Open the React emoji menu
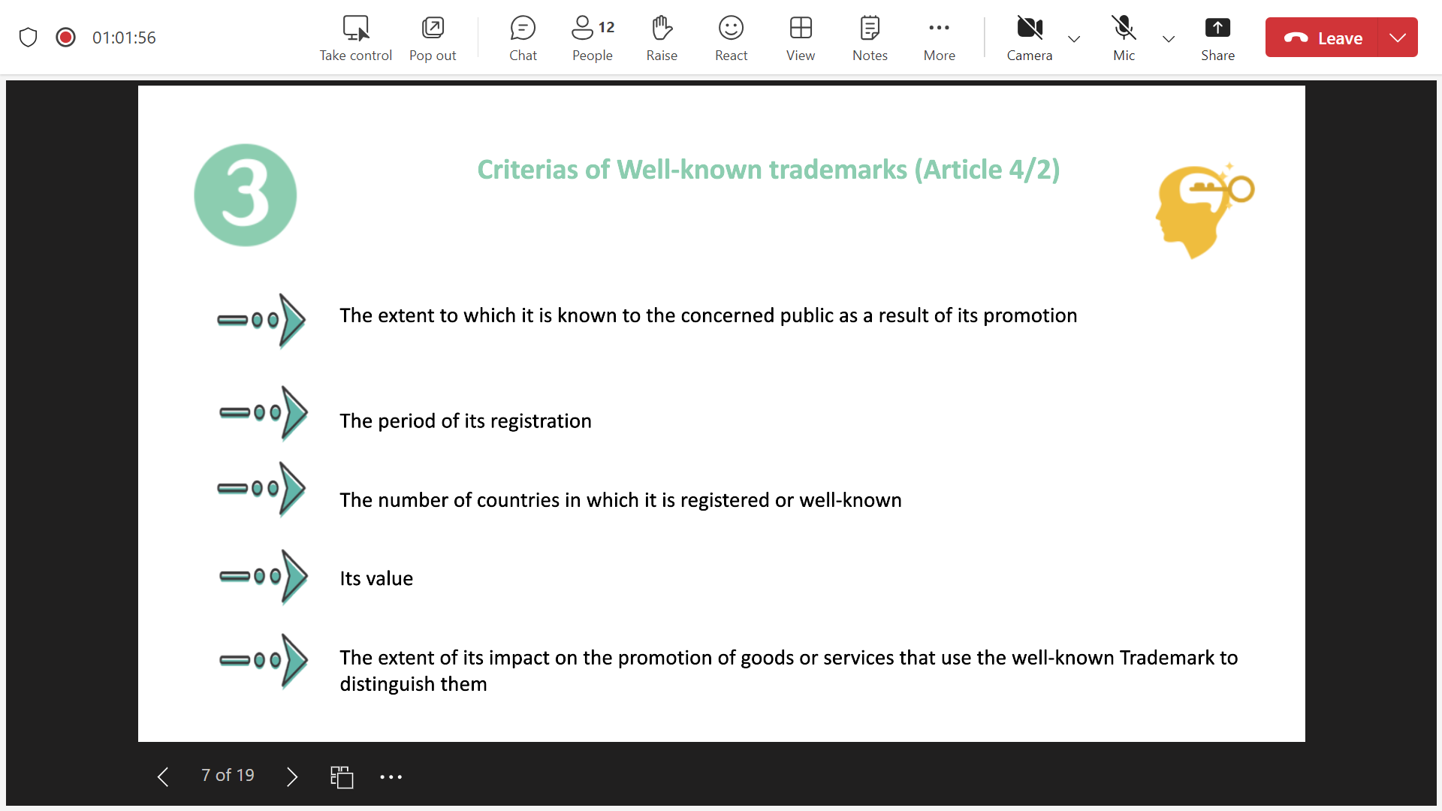 pyautogui.click(x=731, y=38)
